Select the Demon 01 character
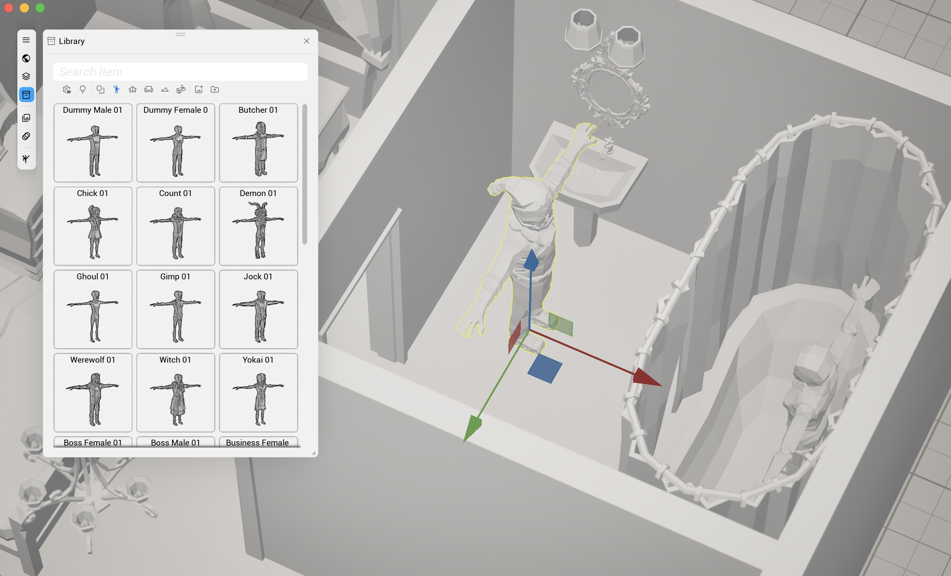Screen dimensions: 951x576 point(258,226)
